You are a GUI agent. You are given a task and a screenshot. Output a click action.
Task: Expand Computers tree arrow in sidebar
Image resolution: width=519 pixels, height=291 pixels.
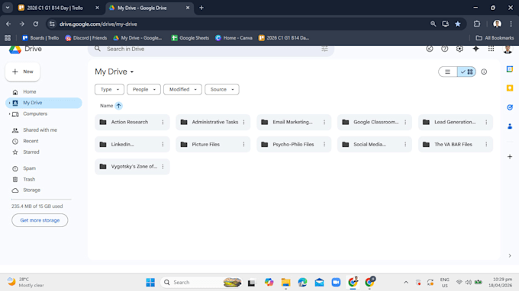click(x=9, y=114)
